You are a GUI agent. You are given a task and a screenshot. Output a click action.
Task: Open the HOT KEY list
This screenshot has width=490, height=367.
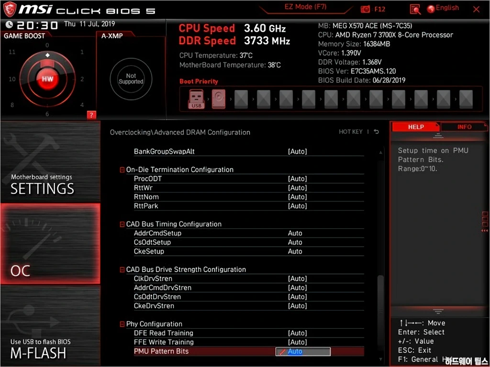point(351,132)
